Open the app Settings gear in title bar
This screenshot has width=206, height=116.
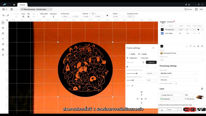coord(186,4)
